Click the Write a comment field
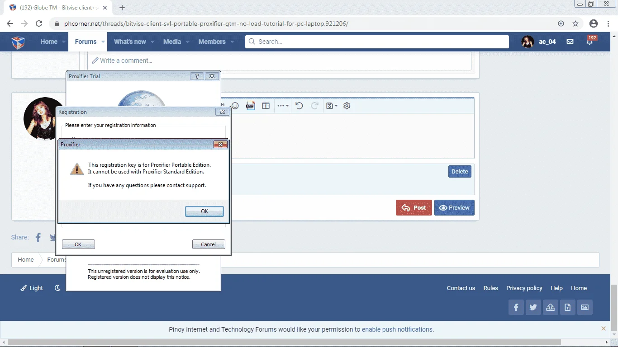618x347 pixels. point(279,61)
